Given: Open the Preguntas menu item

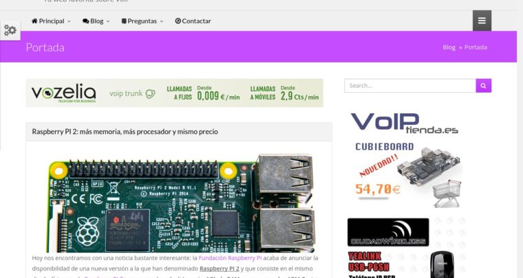Looking at the screenshot, I should coord(142,21).
